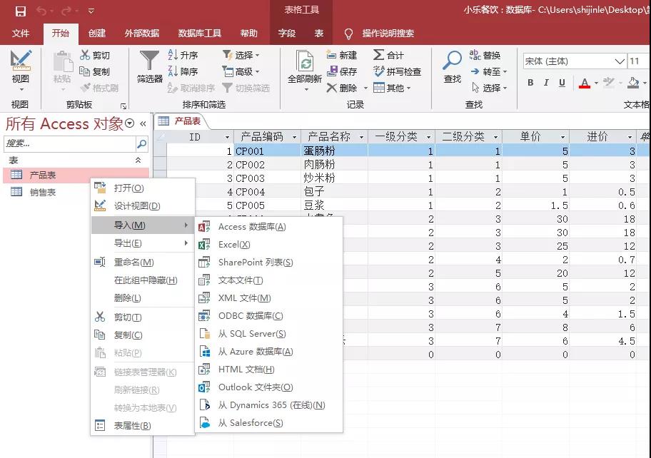Switch to the 字段 table tools tab
This screenshot has width=651, height=458.
(x=287, y=34)
